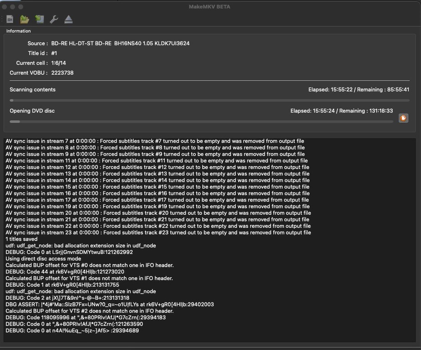Eject the disc using the eject icon

[68, 19]
